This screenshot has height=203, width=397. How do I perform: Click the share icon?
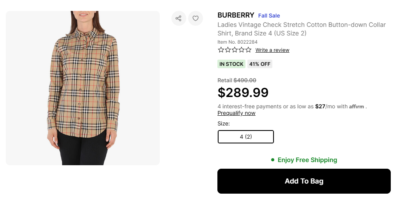pyautogui.click(x=178, y=18)
